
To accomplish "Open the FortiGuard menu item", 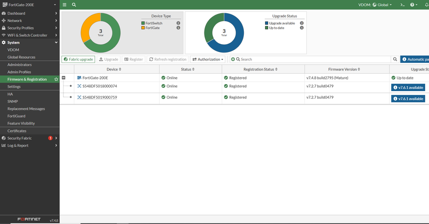I will 16,116.
